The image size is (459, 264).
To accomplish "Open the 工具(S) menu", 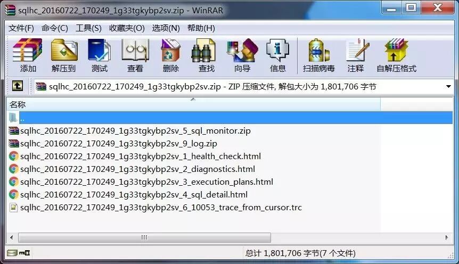I will pyautogui.click(x=89, y=28).
